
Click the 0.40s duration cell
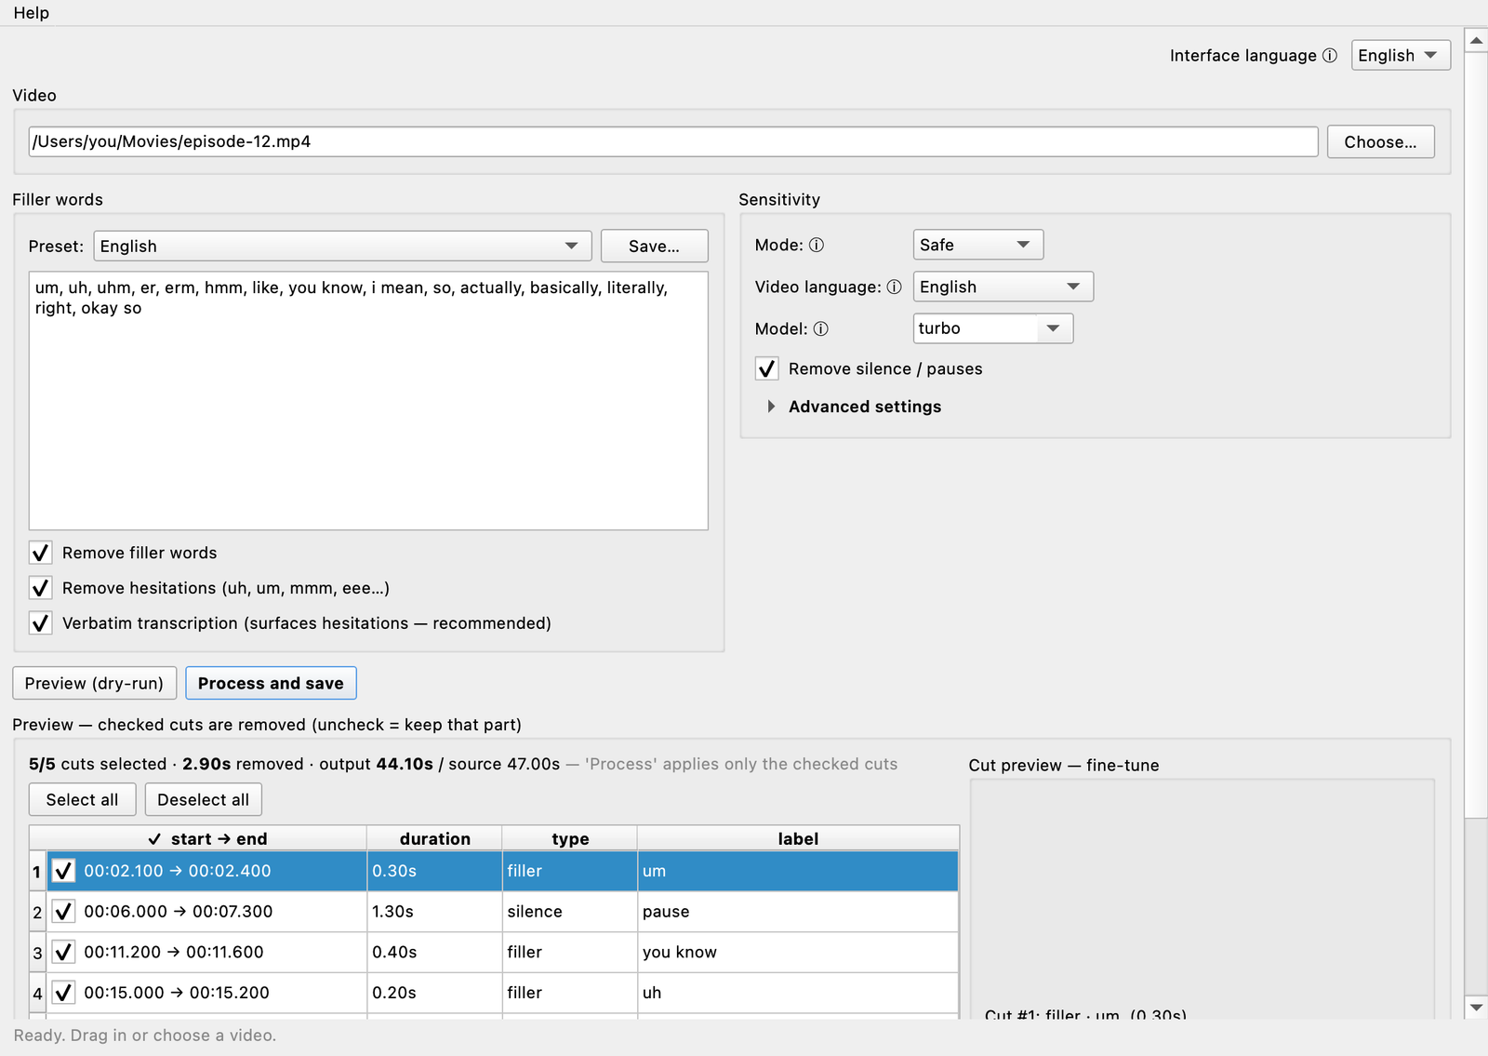click(x=434, y=952)
